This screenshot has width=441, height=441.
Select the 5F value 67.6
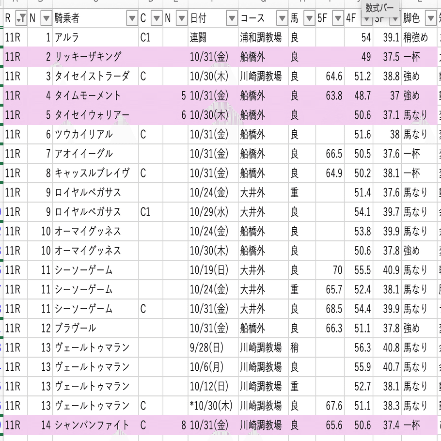coord(330,406)
